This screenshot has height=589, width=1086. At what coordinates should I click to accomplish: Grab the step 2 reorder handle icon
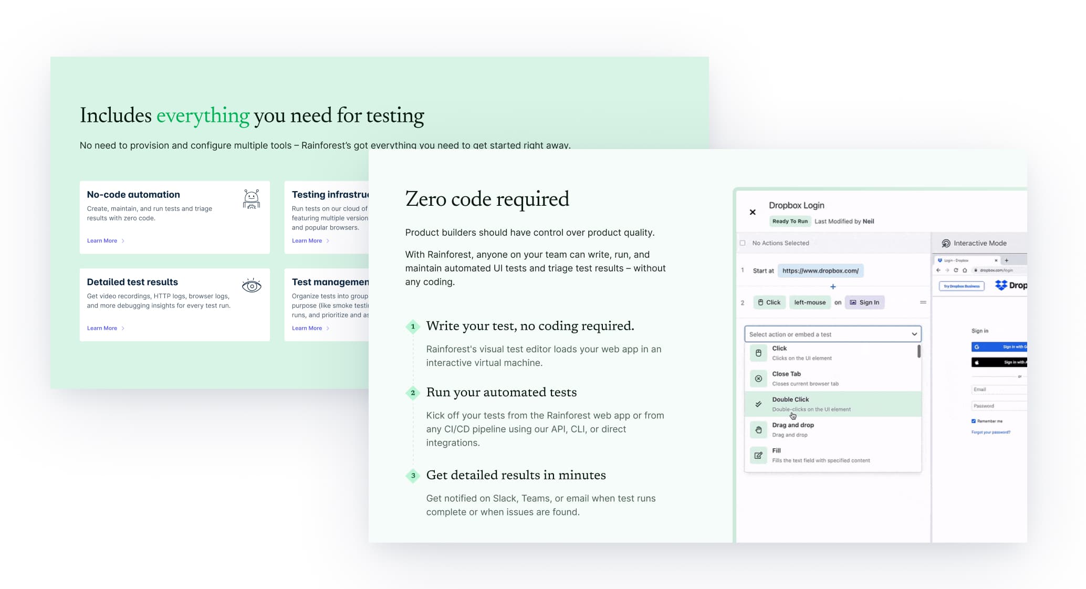pyautogui.click(x=923, y=302)
